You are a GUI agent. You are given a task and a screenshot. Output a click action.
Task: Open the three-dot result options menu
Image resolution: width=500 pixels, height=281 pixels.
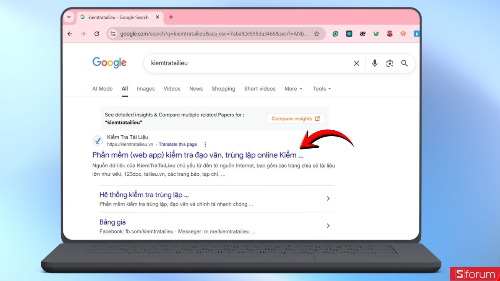205,144
